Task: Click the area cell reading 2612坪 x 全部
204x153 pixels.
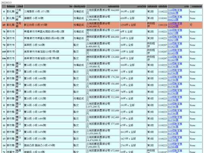Action: pos(133,132)
